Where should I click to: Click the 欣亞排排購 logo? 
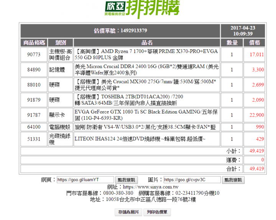coord(142,9)
